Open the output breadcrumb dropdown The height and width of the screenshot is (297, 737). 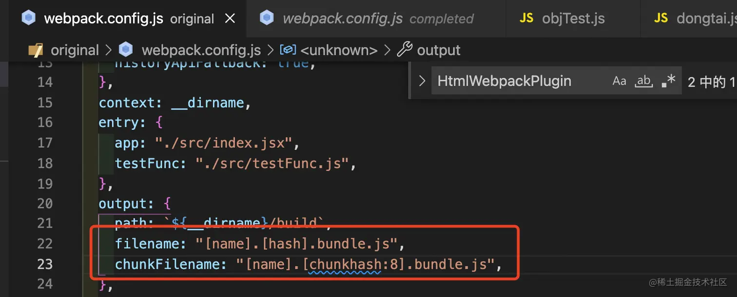(x=439, y=50)
